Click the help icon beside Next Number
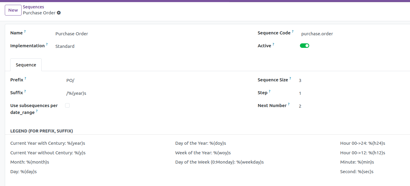Image resolution: width=410 pixels, height=186 pixels. coord(289,104)
